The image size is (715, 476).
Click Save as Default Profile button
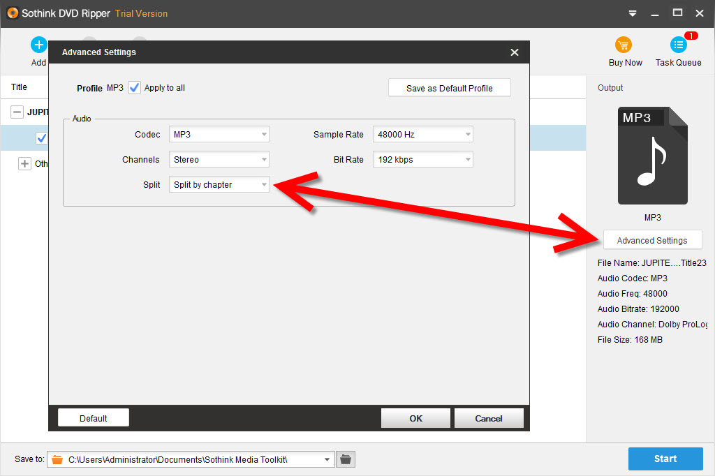(449, 88)
